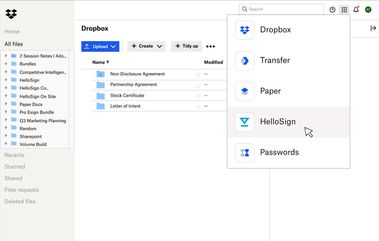
Task: Open Paper from the apps menu
Action: 270,91
